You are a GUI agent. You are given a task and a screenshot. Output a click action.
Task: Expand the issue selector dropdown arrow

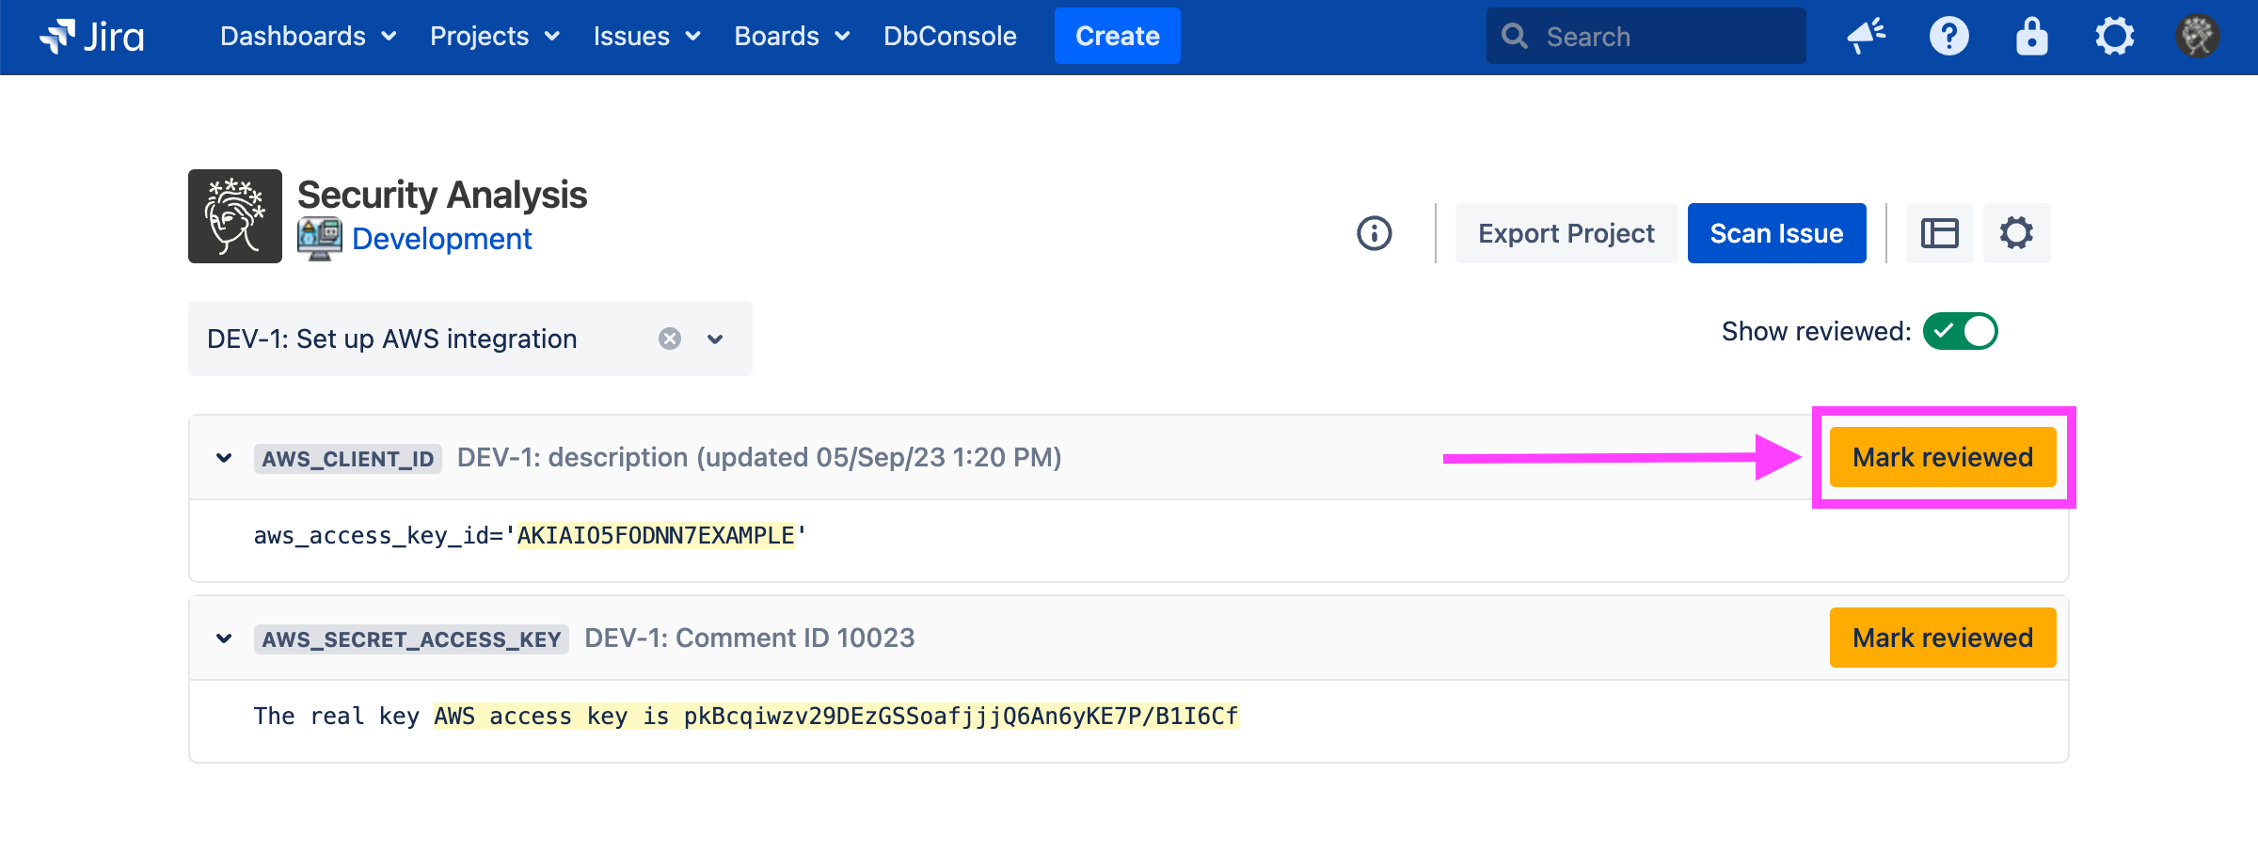pyautogui.click(x=715, y=339)
